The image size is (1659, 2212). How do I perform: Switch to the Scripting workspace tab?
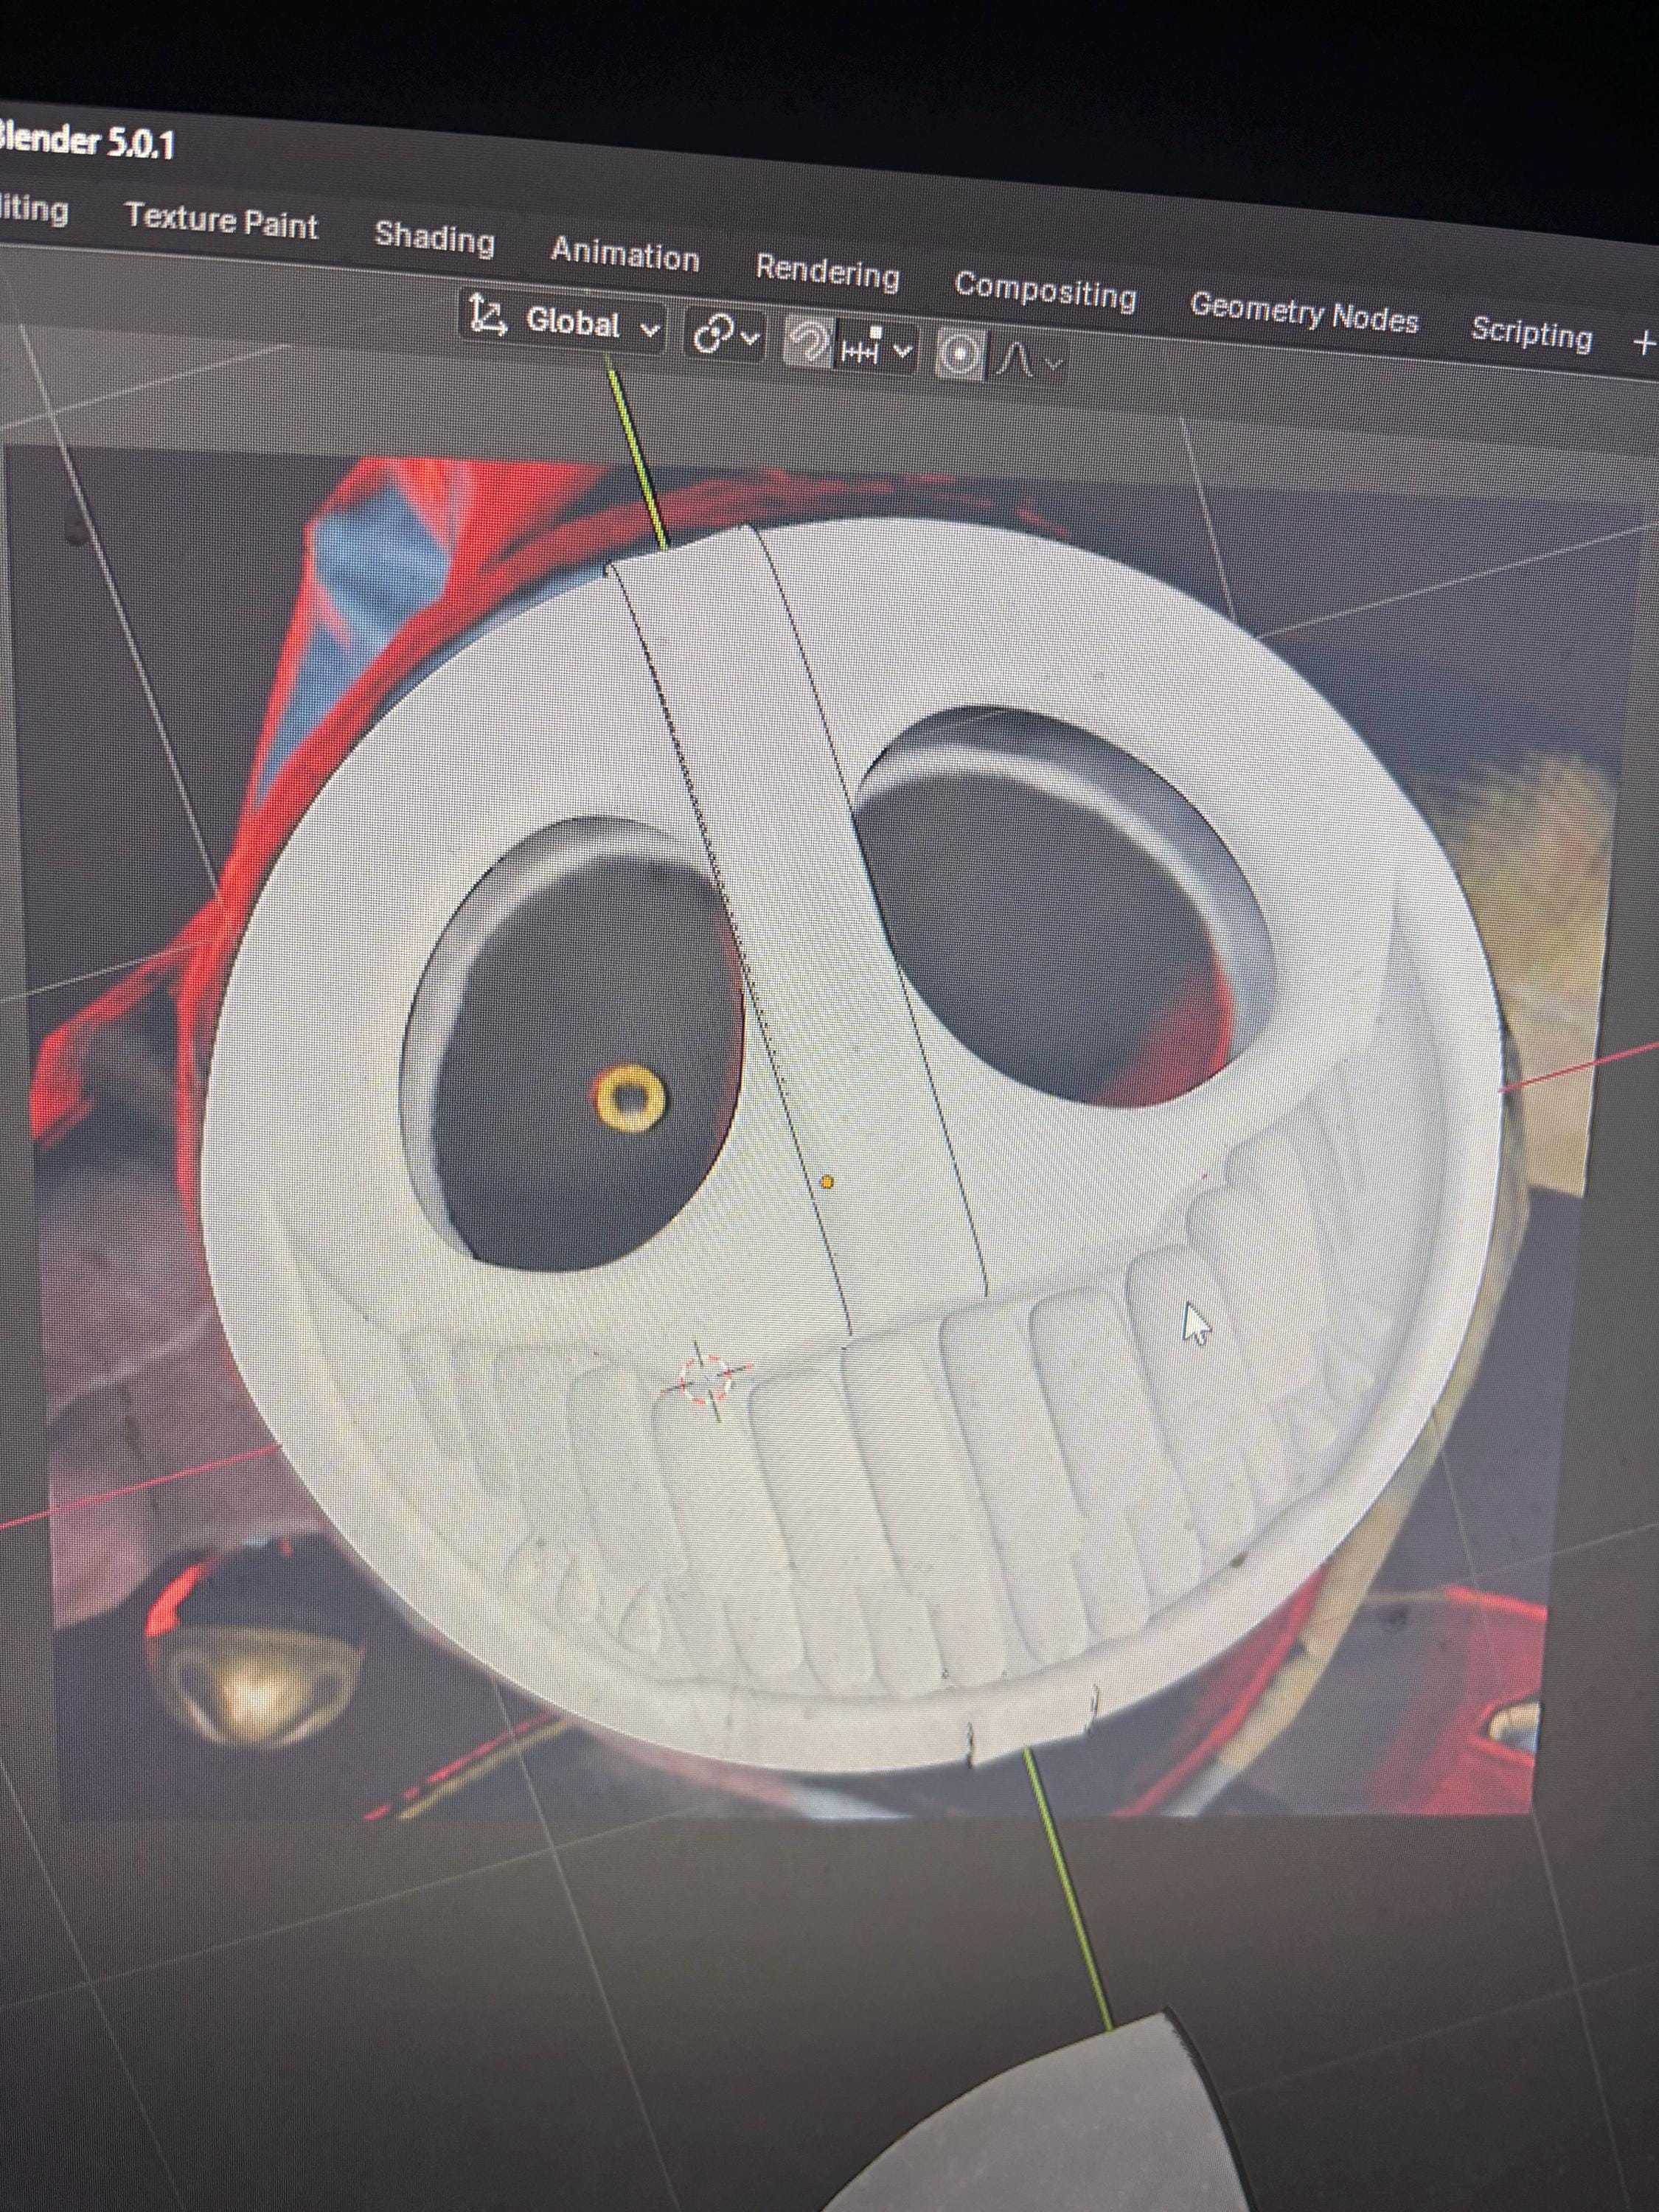[x=1531, y=333]
